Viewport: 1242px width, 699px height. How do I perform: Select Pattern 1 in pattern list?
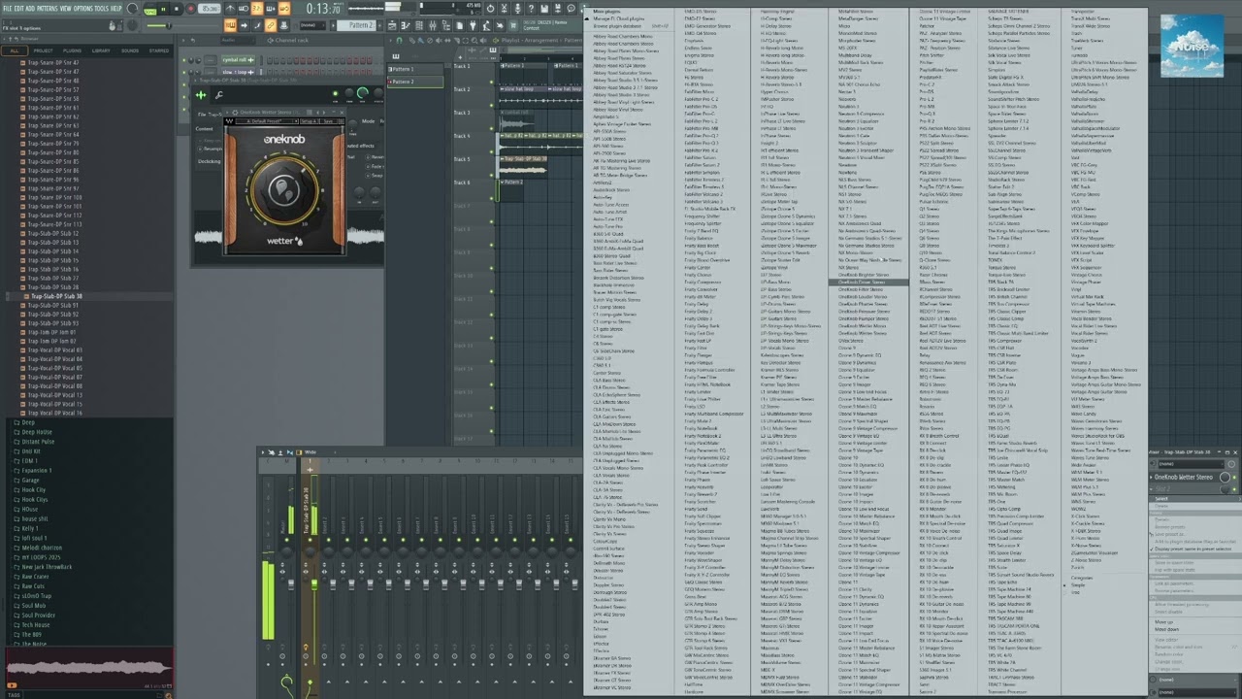coord(415,69)
